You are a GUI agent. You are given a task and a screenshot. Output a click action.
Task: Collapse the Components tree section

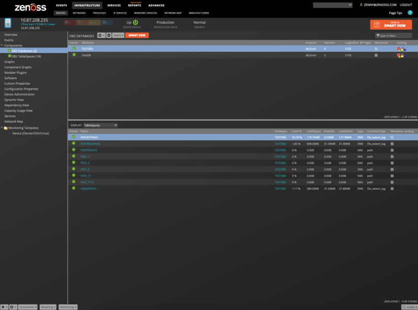point(2,45)
